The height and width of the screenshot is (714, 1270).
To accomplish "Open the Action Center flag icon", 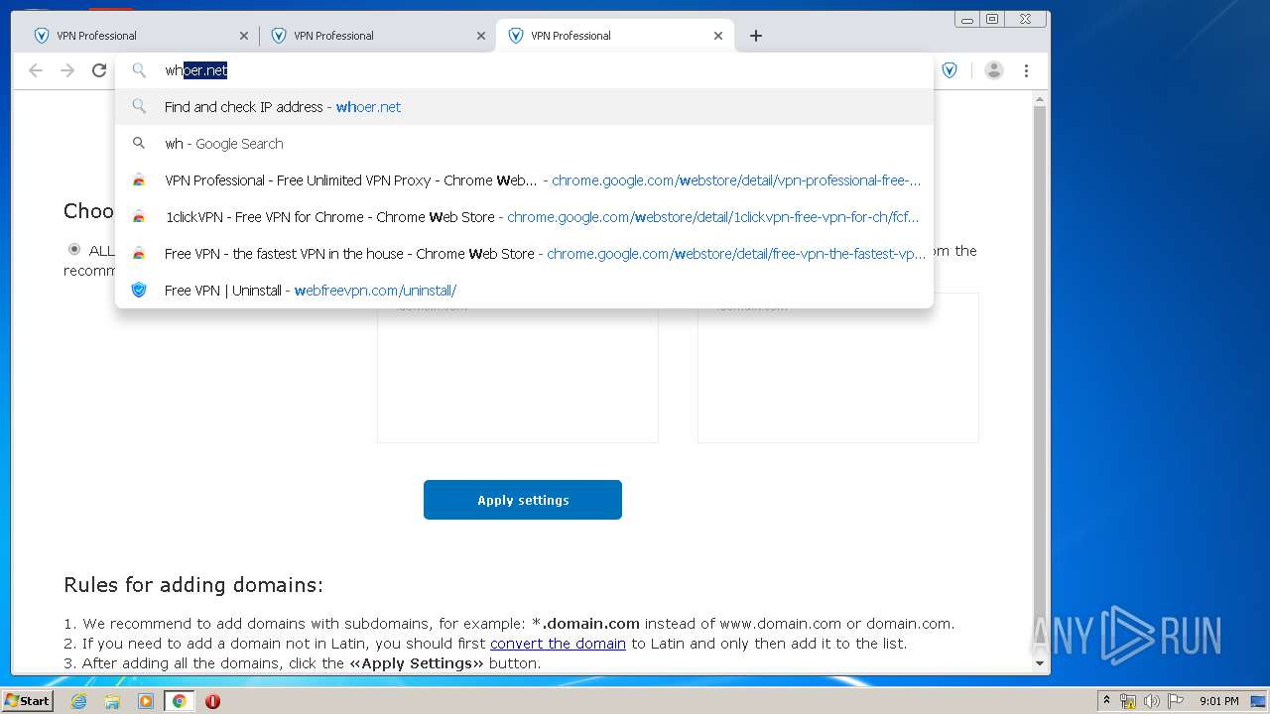I will click(x=1176, y=701).
